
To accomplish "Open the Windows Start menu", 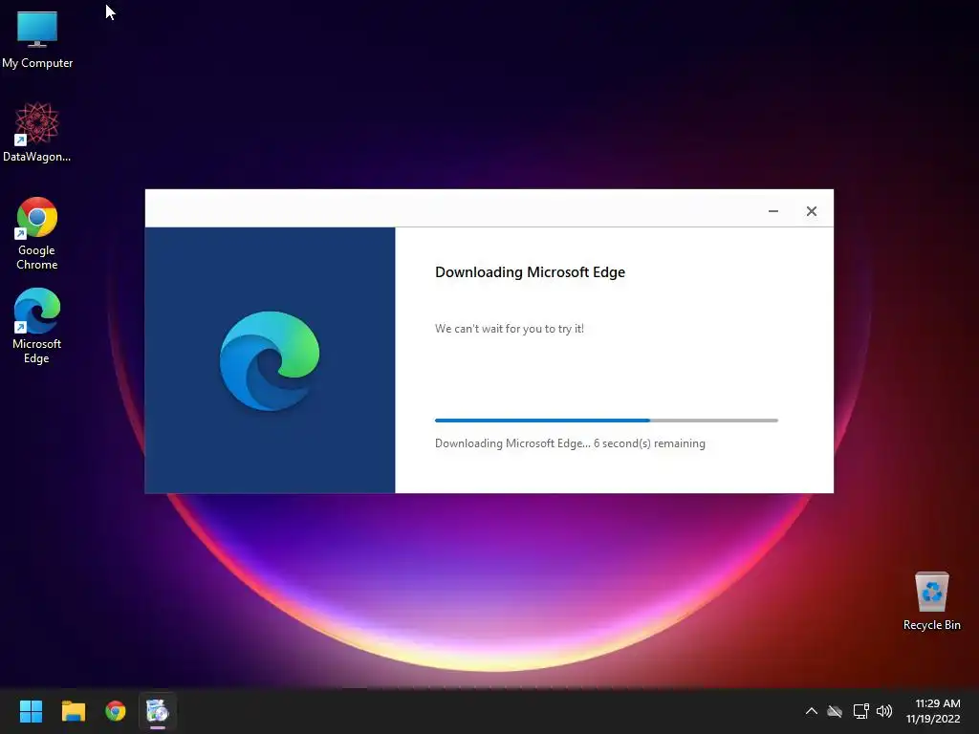I will [31, 711].
